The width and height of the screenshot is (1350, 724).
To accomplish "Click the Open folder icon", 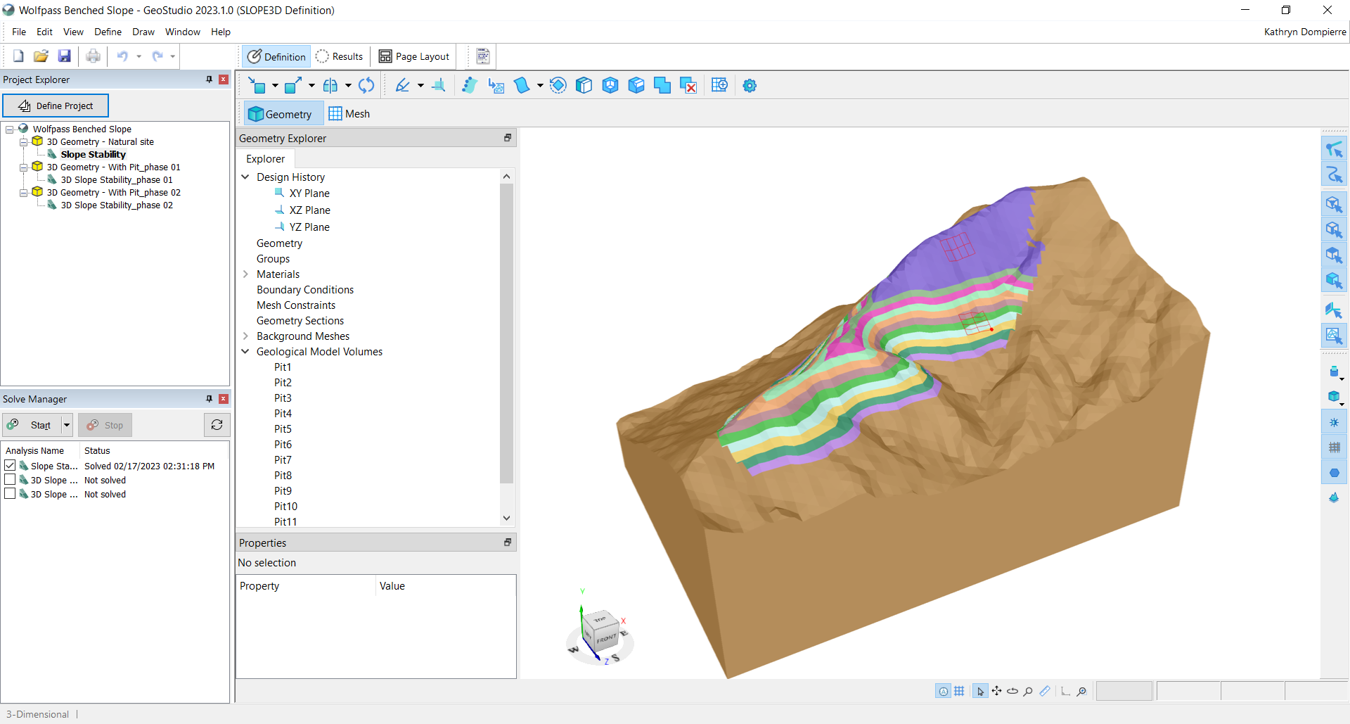I will point(41,56).
